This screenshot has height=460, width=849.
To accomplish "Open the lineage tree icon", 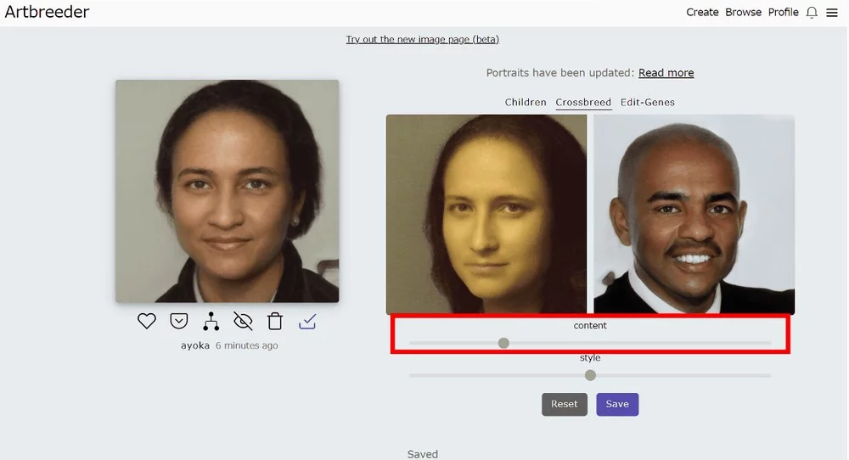I will click(x=211, y=321).
